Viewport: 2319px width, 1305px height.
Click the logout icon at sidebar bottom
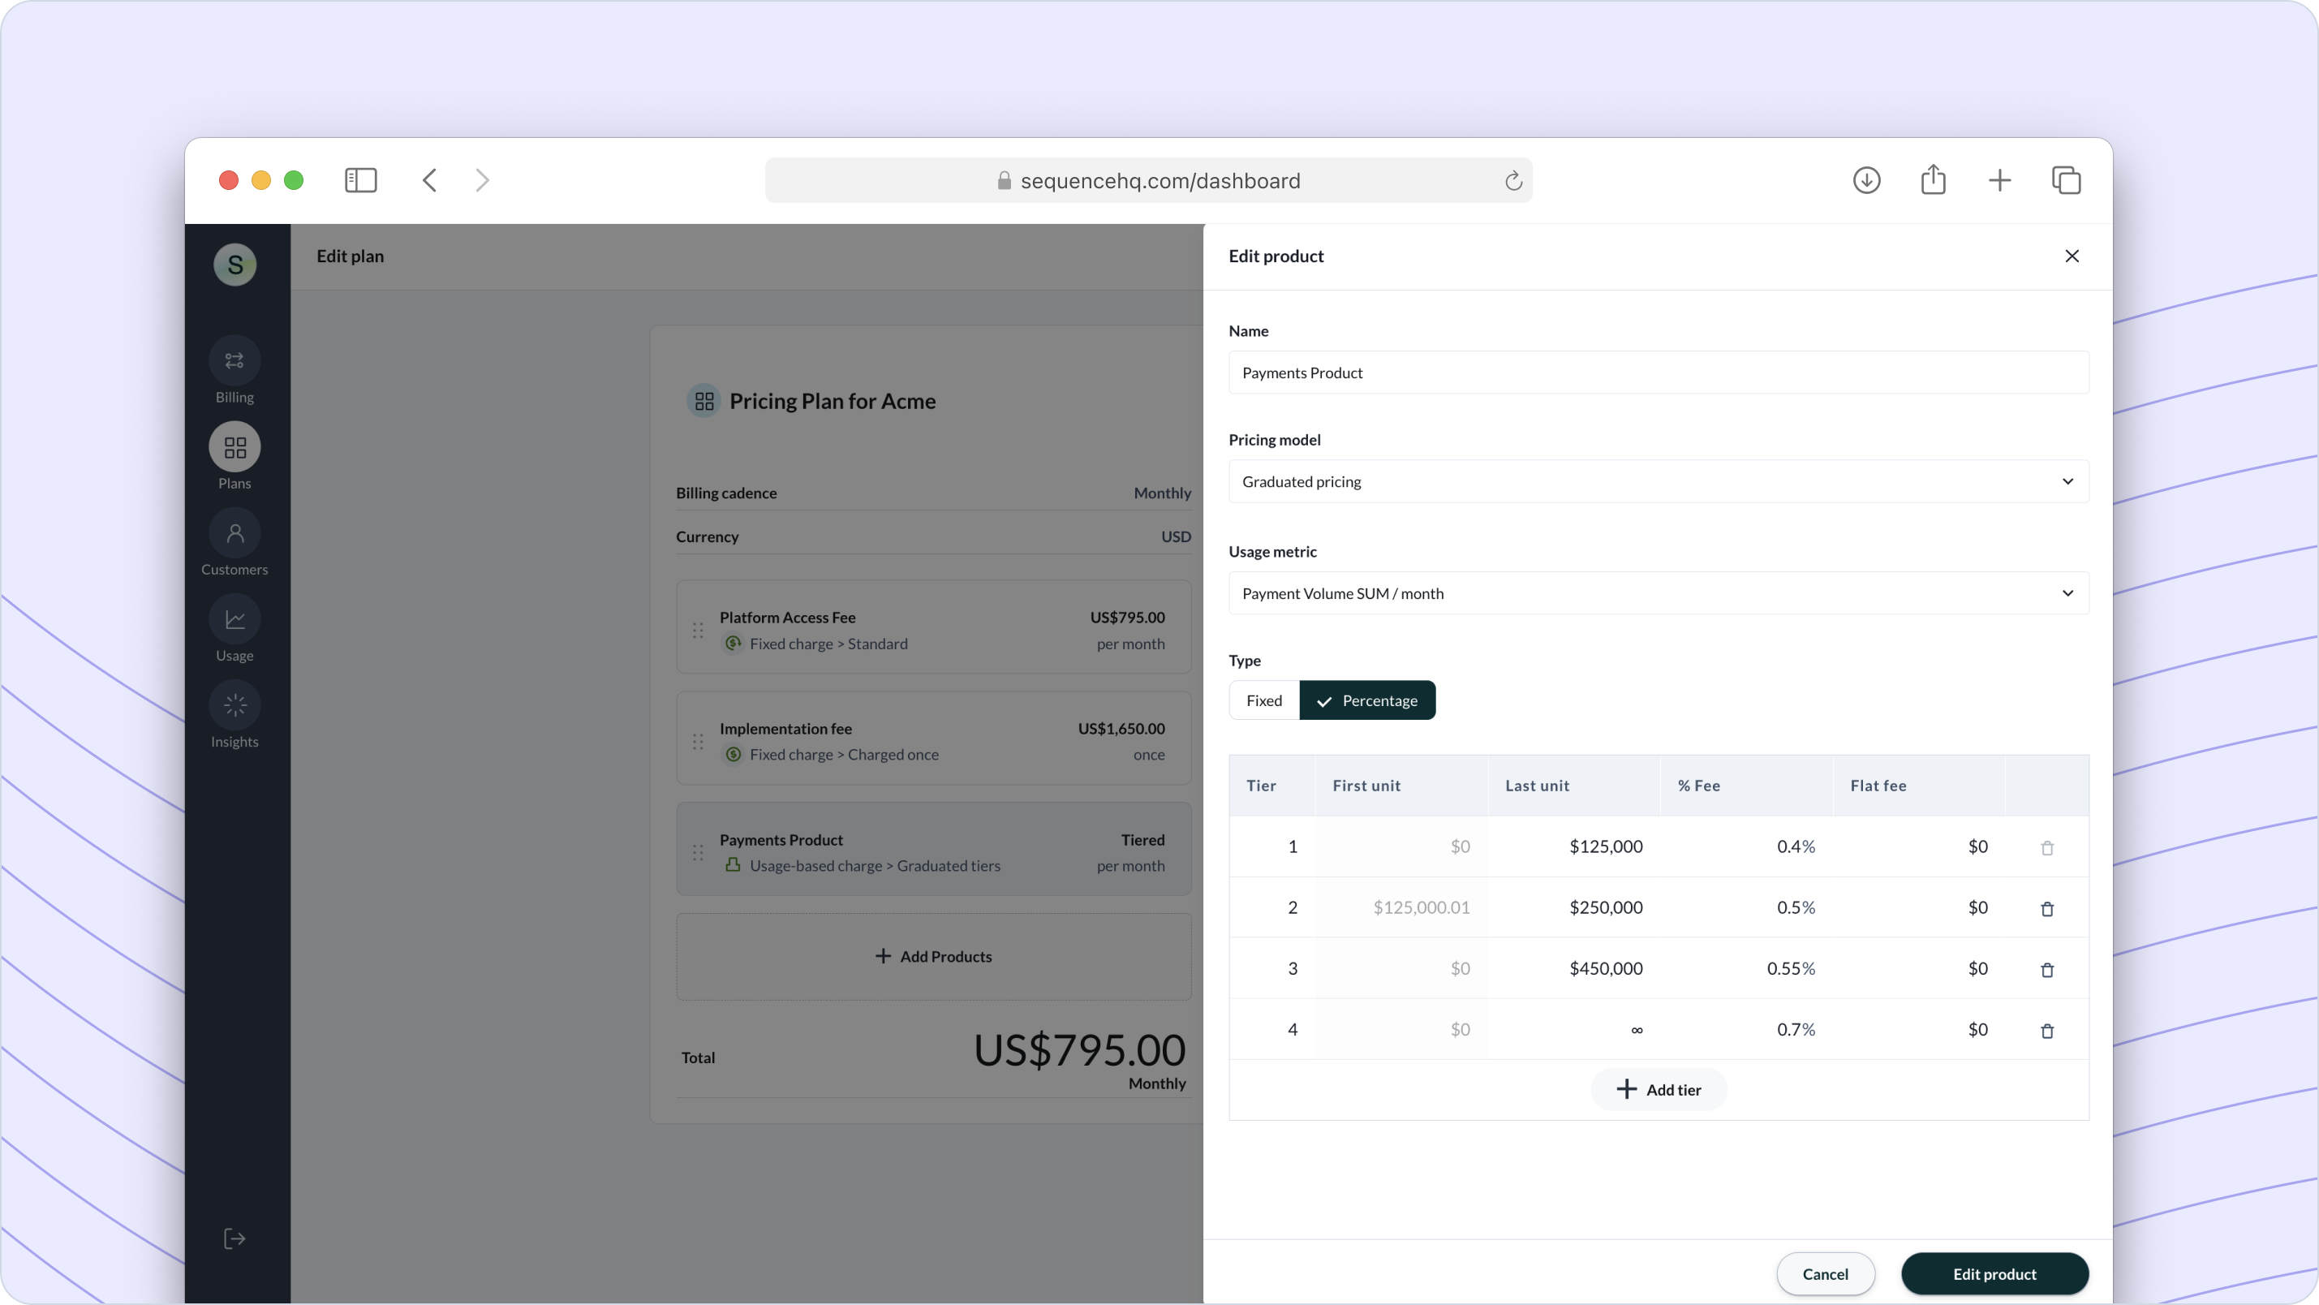[234, 1238]
